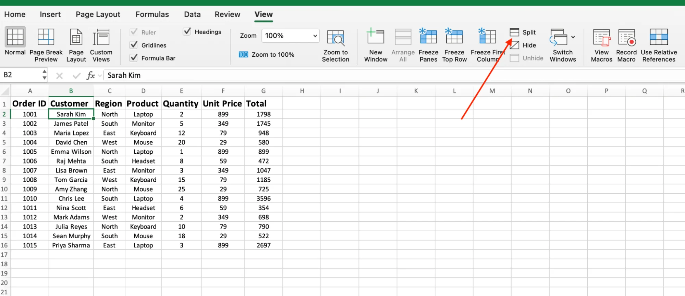Select the Order ID header cell
Screen dimensions: 685x296
[29, 104]
